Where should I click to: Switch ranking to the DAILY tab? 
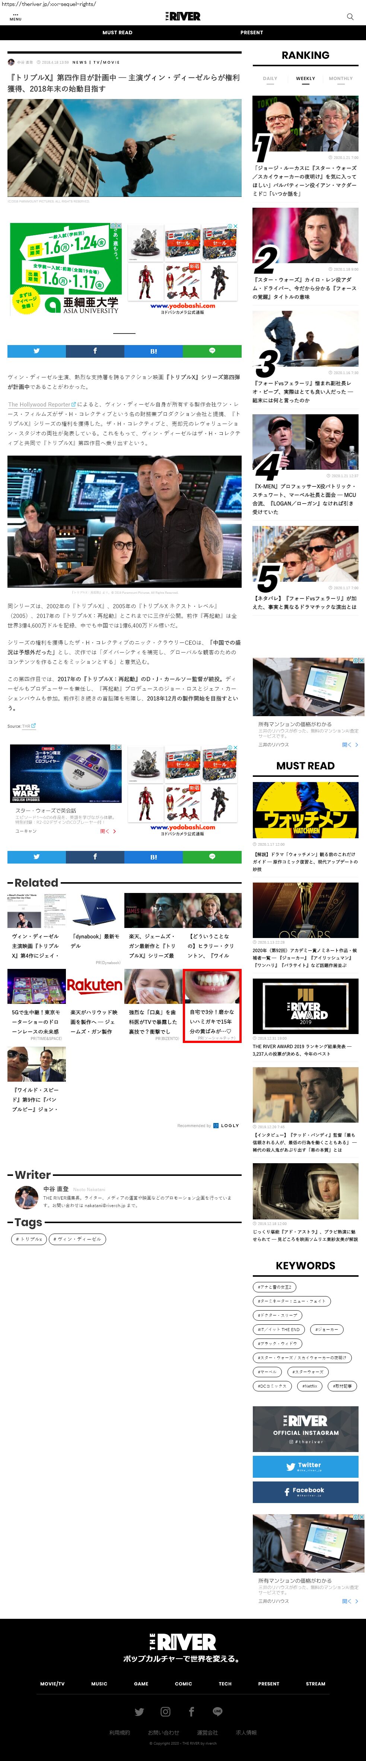click(270, 79)
